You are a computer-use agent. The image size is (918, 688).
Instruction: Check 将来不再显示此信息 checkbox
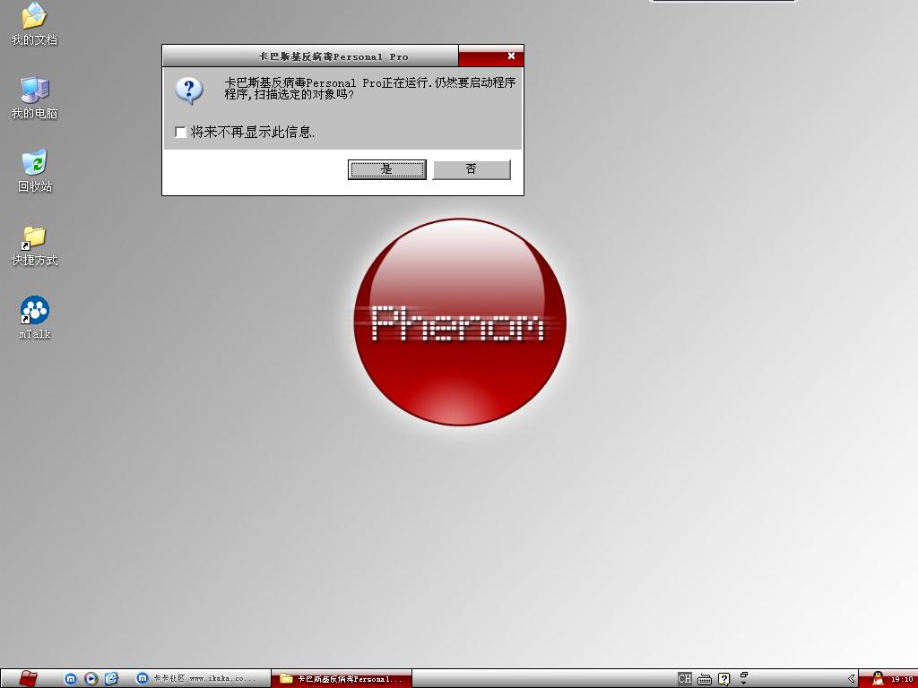(x=181, y=133)
